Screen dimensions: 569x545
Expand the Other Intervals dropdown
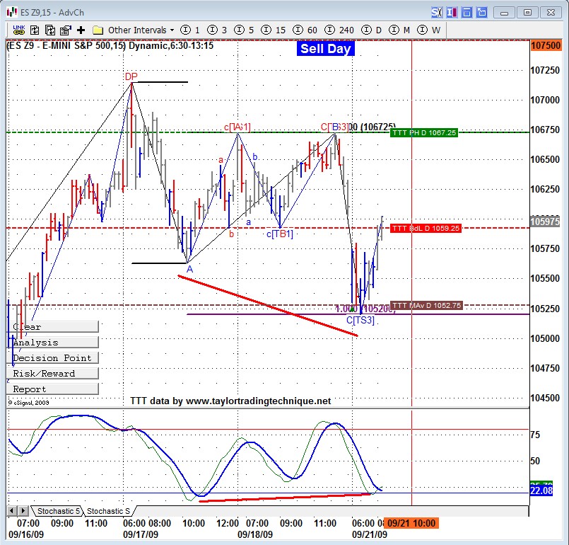tap(141, 30)
